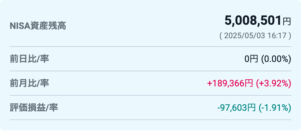Viewport: 301px width, 131px height.
Task: Click the green (-1.91%) valuation percentage
Action: [275, 108]
